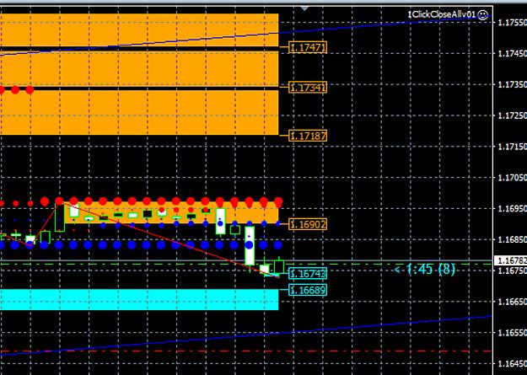Click the chart shift triangle marker at top

click(304, 8)
